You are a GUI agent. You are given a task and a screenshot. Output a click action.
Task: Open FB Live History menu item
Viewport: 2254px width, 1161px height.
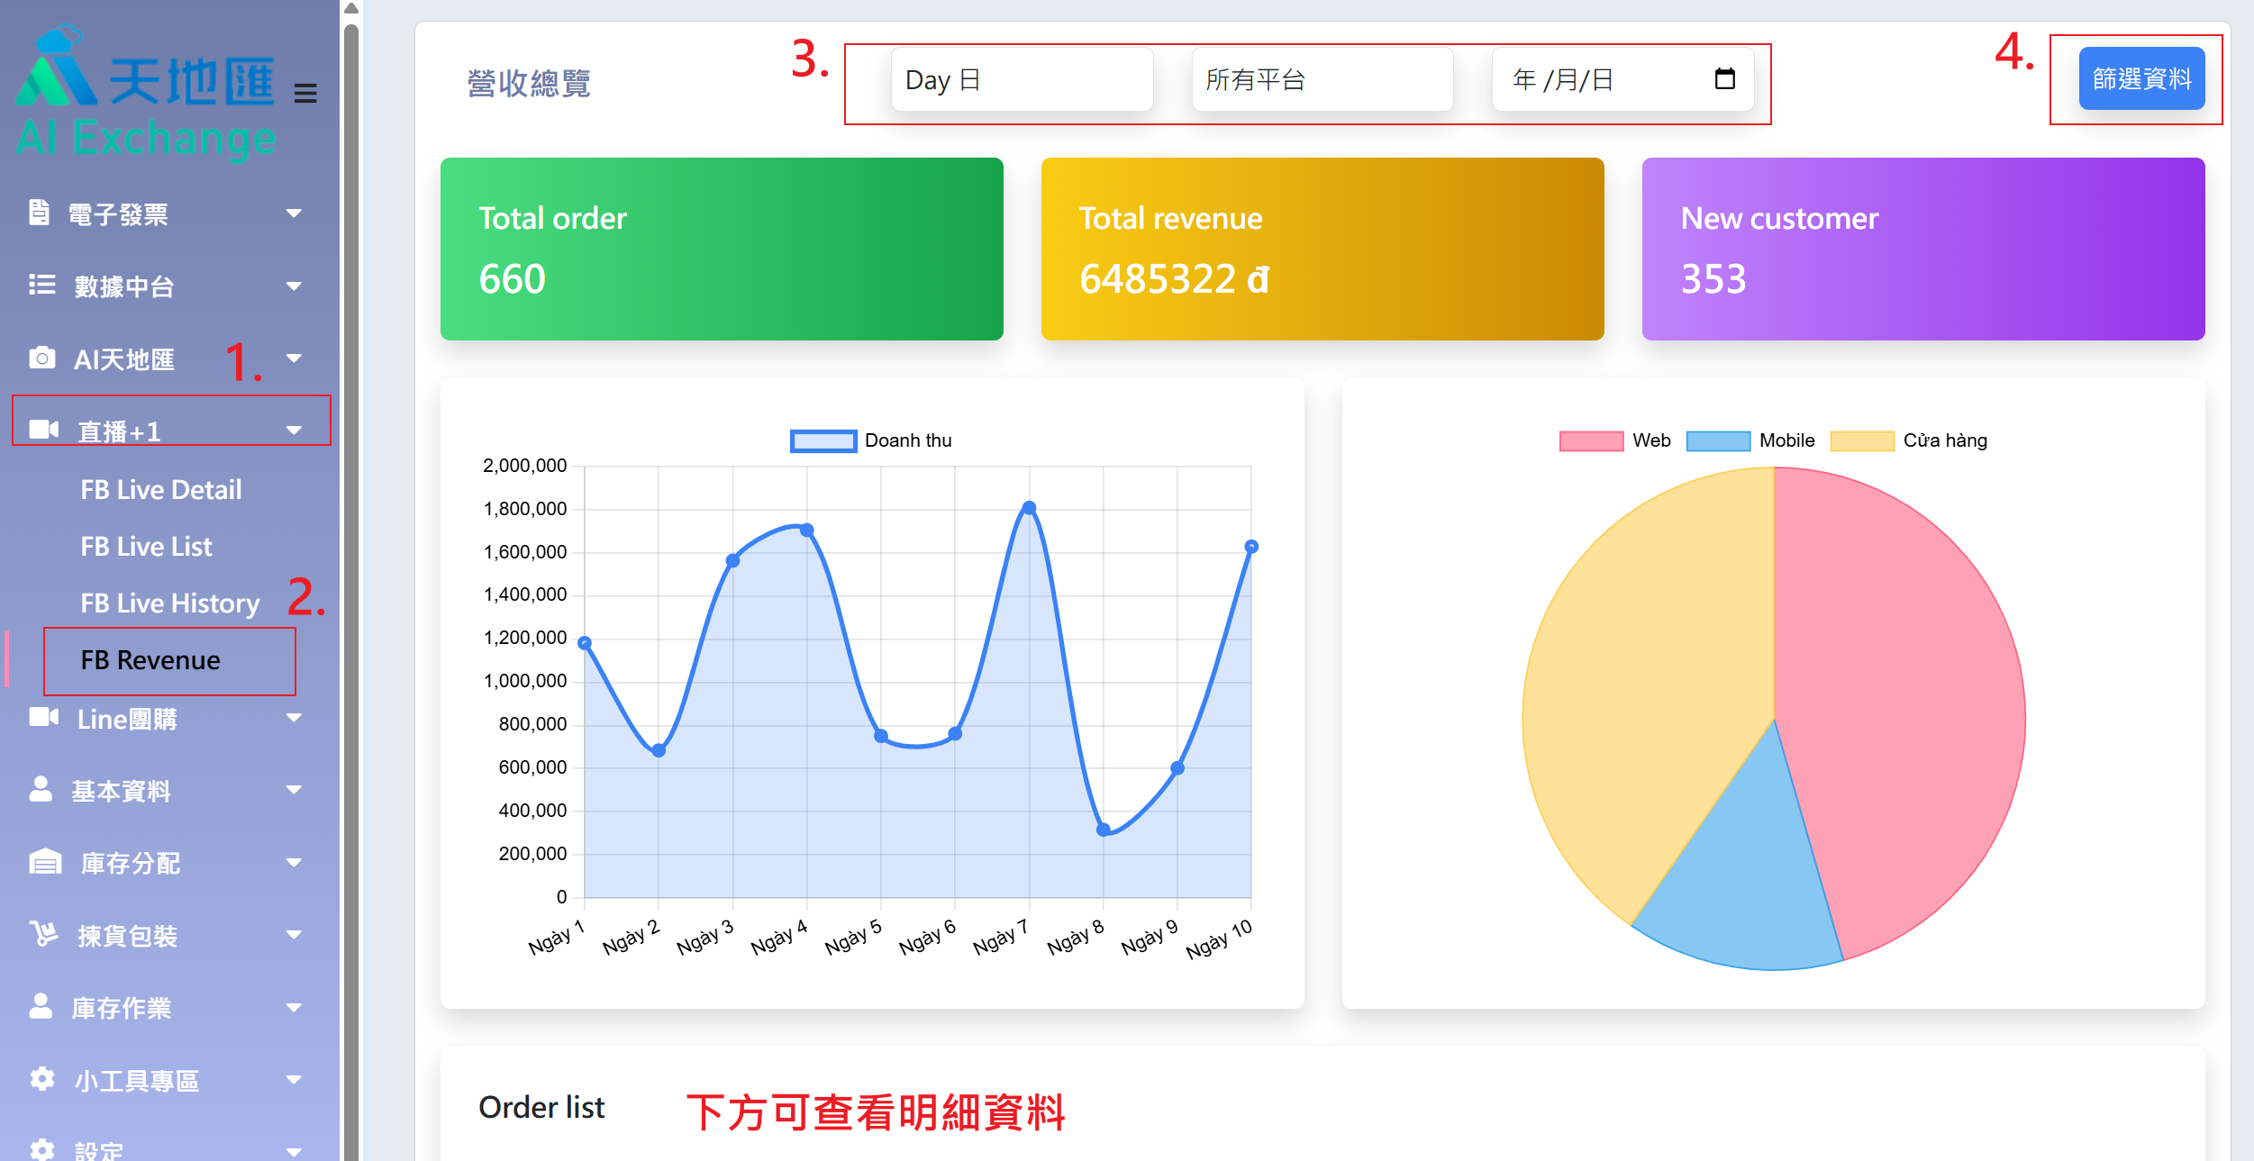pos(169,603)
